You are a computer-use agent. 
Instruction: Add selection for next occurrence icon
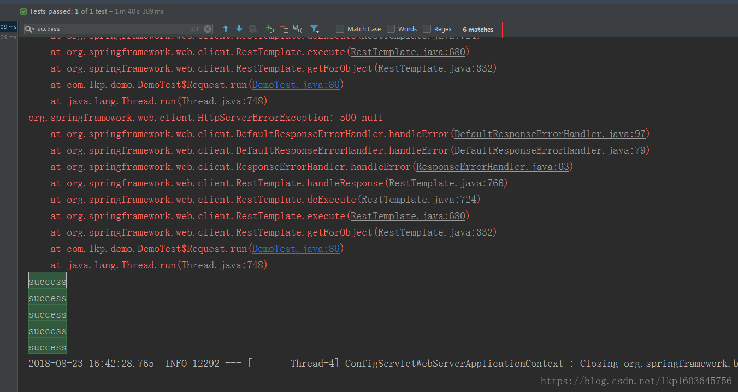[x=270, y=29]
